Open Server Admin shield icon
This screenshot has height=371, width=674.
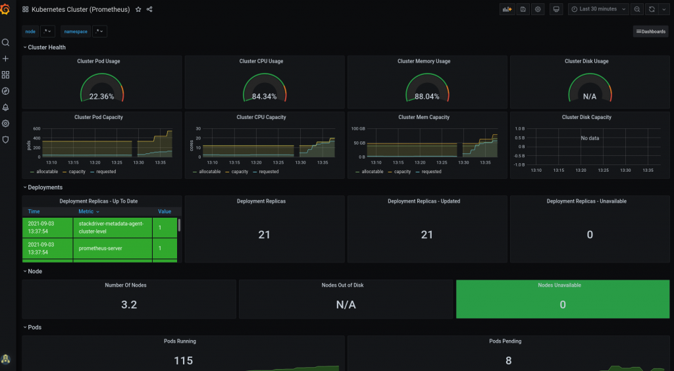click(x=5, y=139)
